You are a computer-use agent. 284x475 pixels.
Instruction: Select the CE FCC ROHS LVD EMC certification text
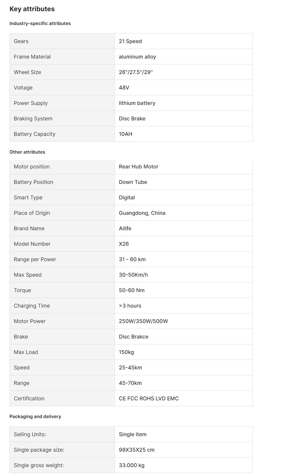149,399
